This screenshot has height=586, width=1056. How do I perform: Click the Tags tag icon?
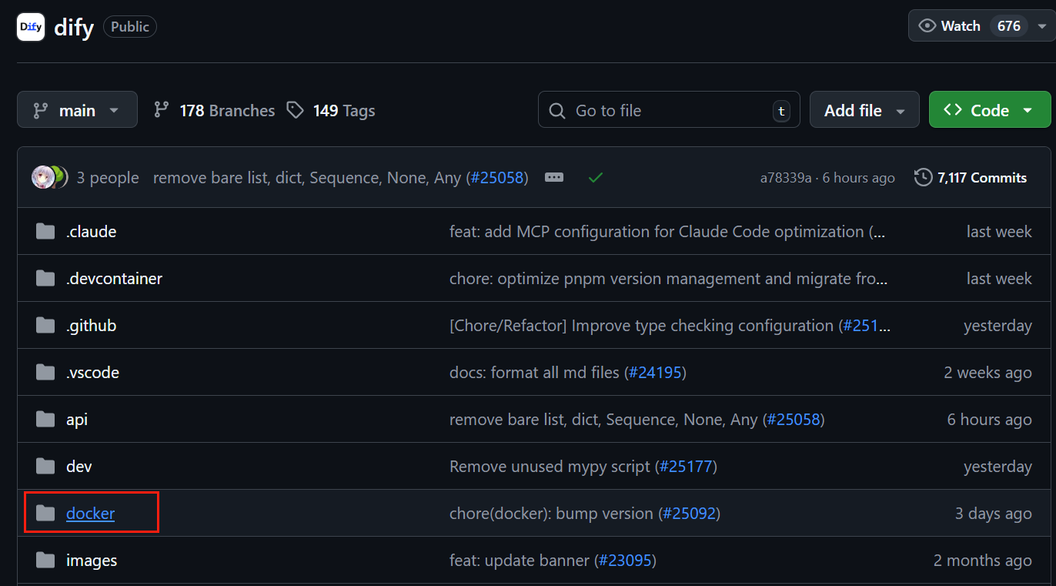click(295, 110)
